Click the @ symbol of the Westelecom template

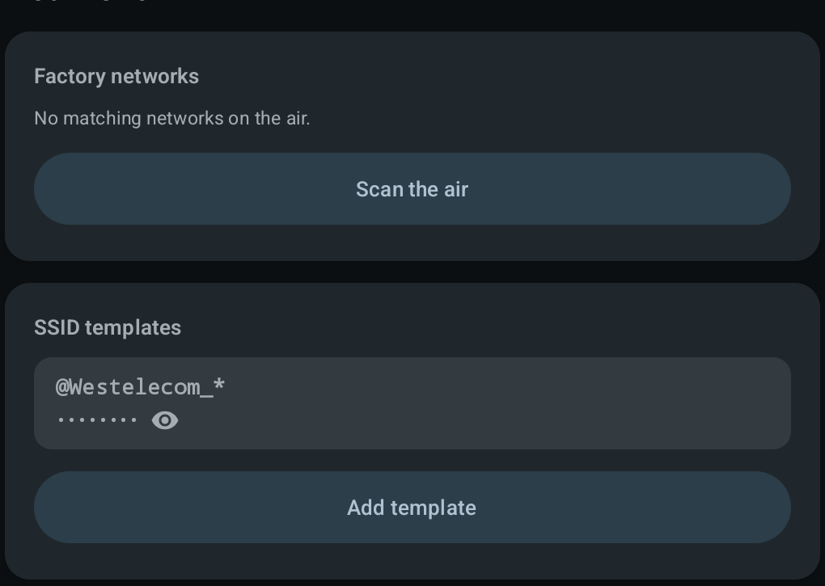coord(62,388)
